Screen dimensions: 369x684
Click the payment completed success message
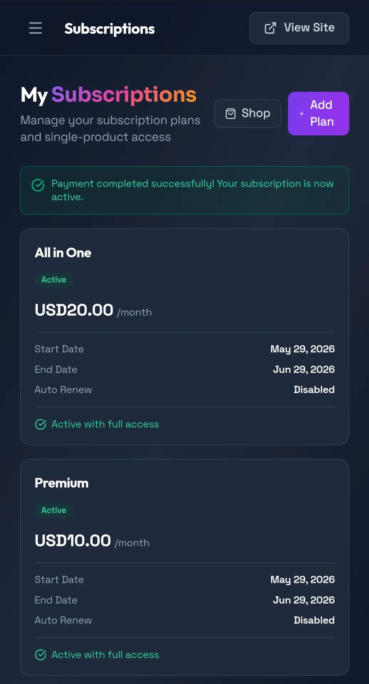pos(193,190)
